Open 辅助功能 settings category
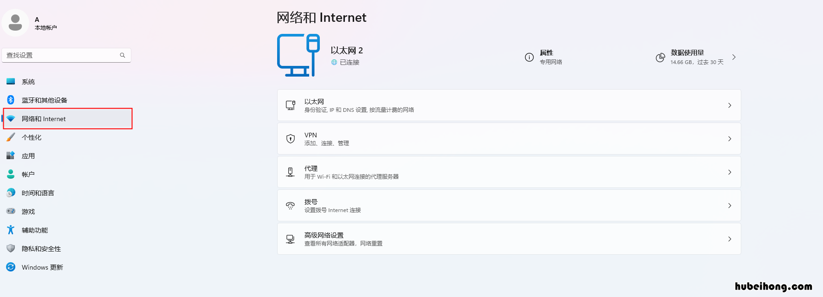Viewport: 823px width, 297px height. coord(67,230)
